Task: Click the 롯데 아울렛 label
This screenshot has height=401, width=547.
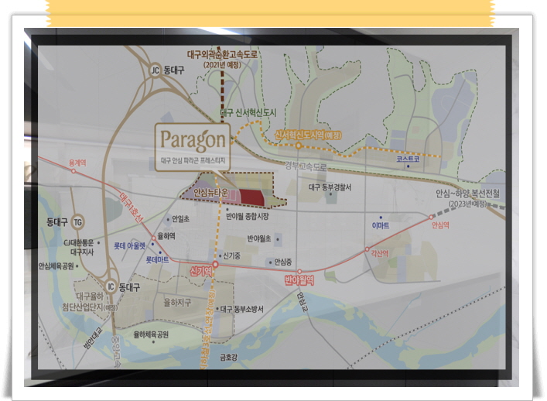Action: [x=129, y=245]
